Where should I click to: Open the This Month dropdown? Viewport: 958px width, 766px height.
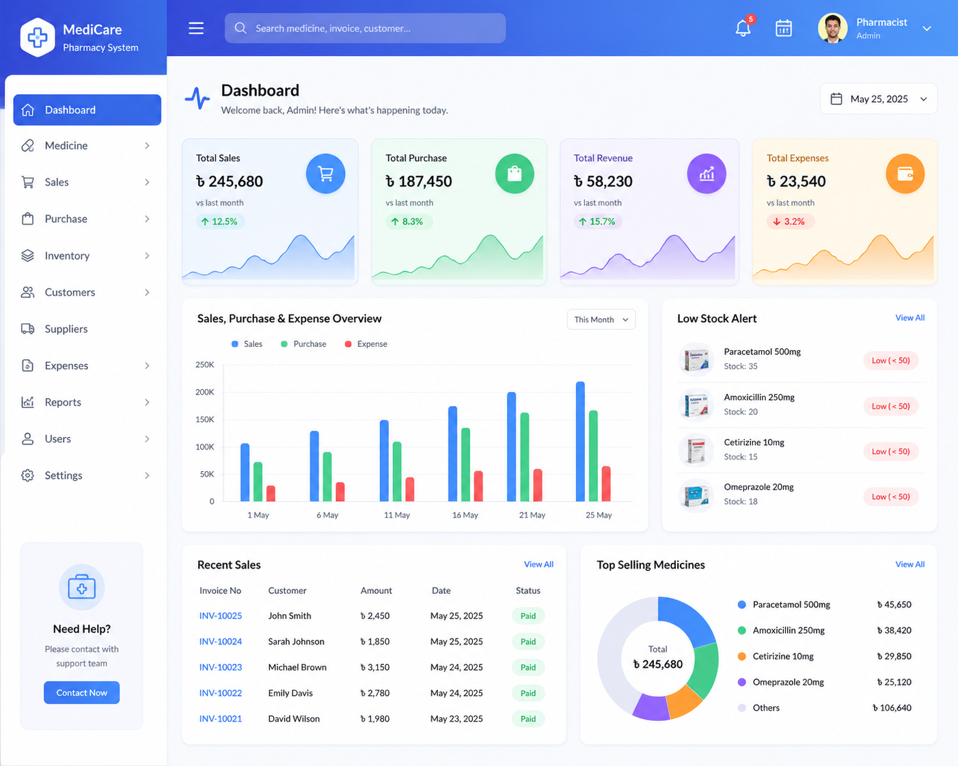click(601, 320)
